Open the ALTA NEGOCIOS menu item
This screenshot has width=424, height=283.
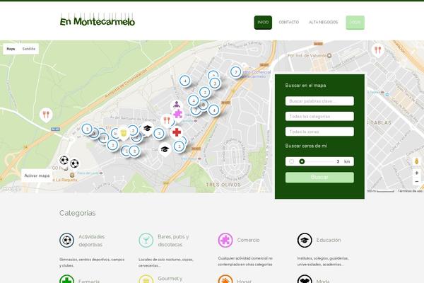pos(323,22)
